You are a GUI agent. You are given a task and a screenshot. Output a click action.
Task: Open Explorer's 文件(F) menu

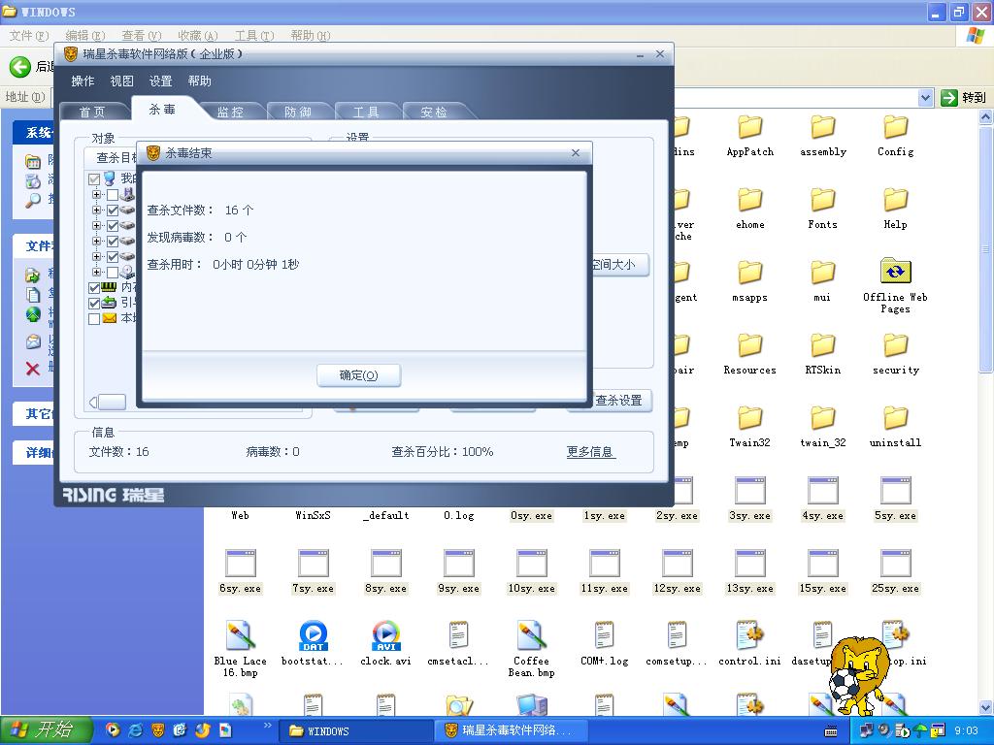click(x=29, y=36)
